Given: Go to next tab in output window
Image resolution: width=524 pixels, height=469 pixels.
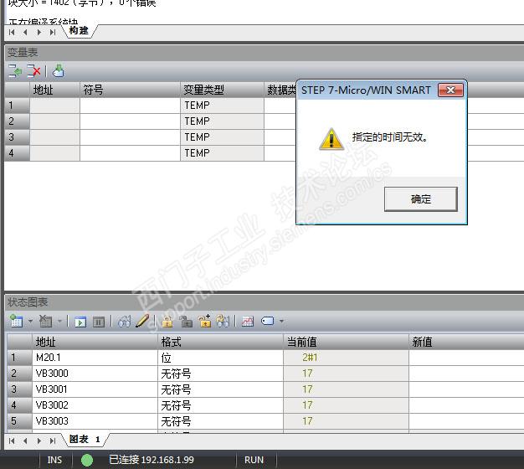Looking at the screenshot, I should point(39,33).
